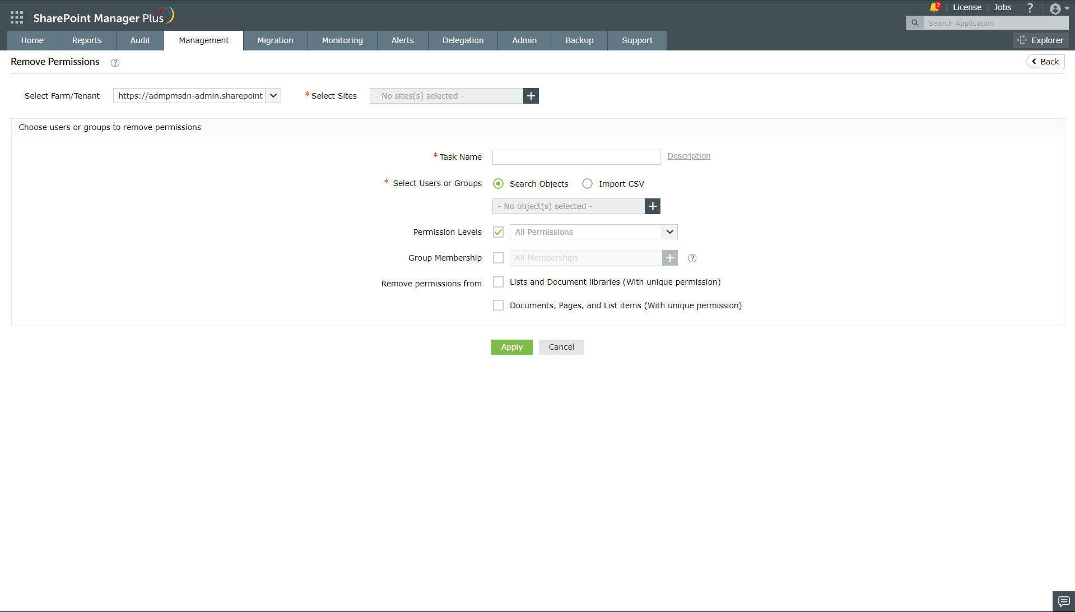The height and width of the screenshot is (612, 1075).
Task: Open the Reports tab
Action: 87,40
